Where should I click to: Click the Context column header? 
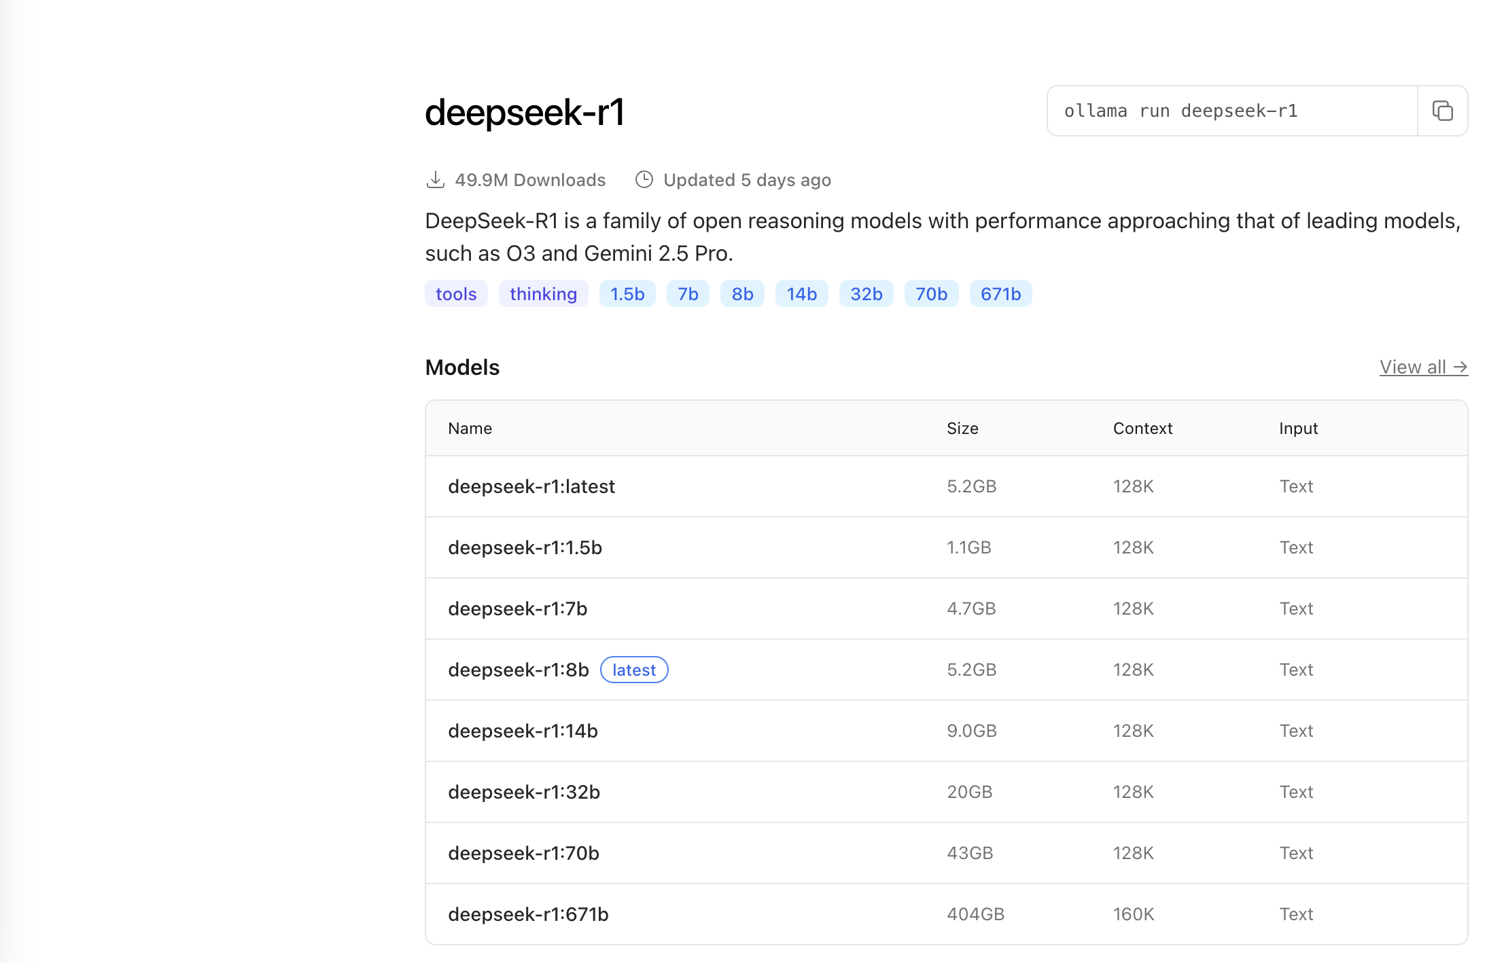(x=1142, y=429)
